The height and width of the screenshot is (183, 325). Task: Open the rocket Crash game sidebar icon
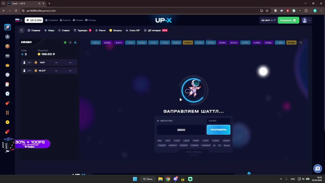pyautogui.click(x=7, y=27)
